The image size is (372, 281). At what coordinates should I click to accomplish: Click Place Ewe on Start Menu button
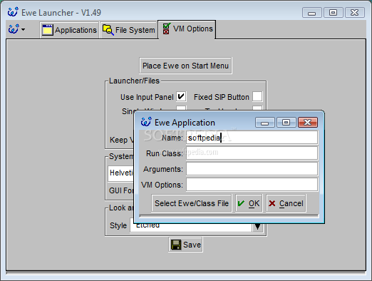point(185,66)
